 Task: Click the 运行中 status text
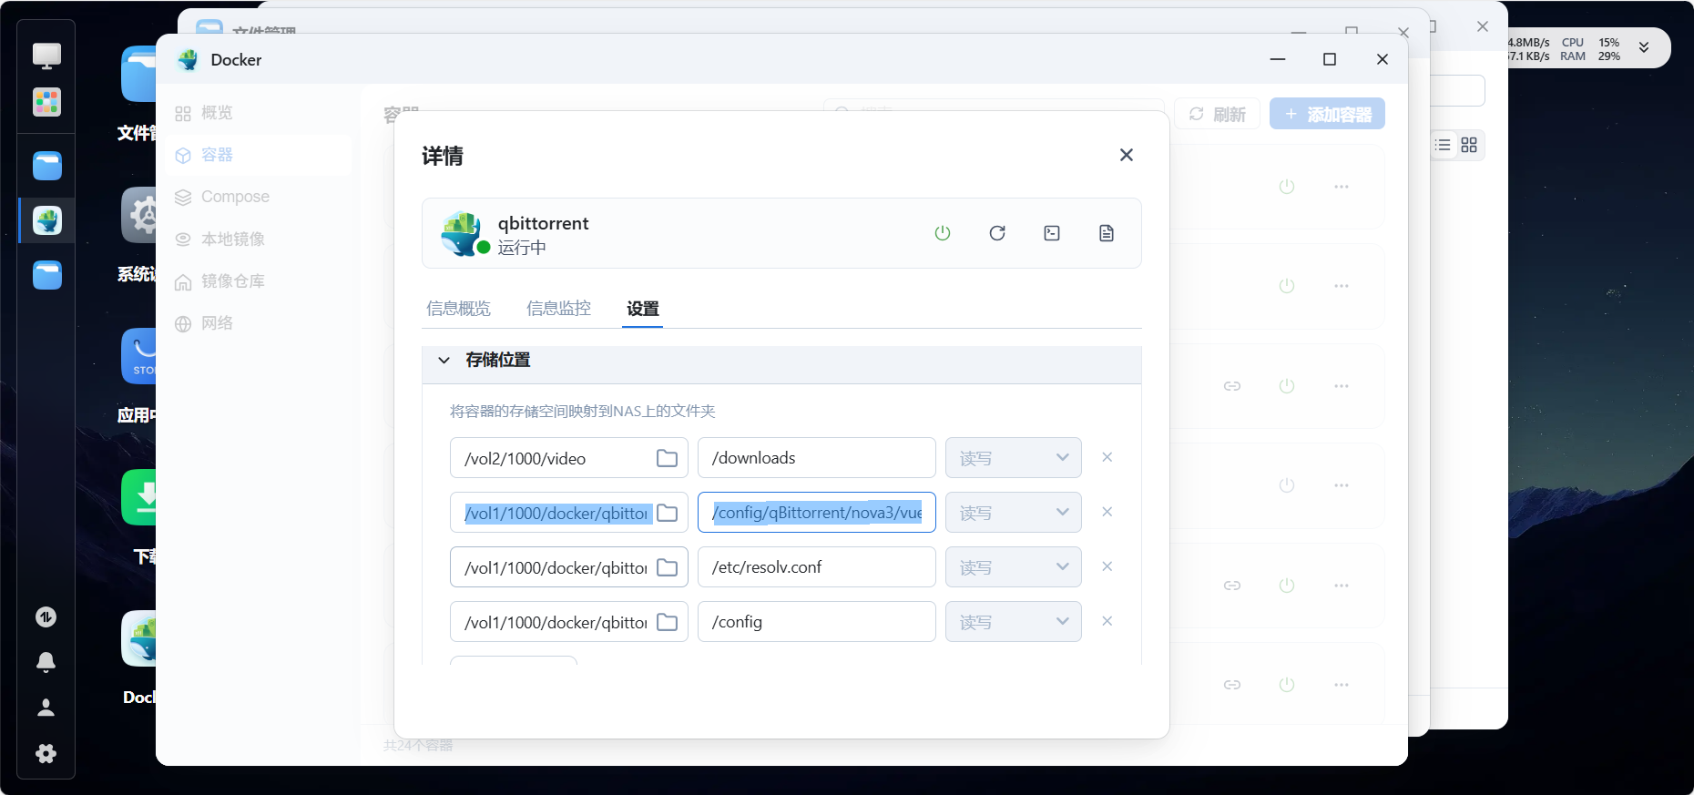[522, 248]
